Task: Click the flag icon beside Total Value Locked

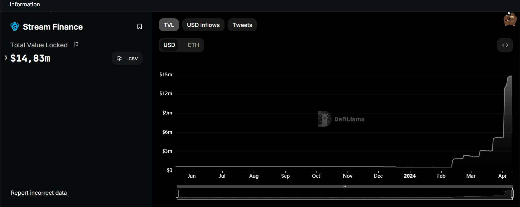Action: (76, 44)
